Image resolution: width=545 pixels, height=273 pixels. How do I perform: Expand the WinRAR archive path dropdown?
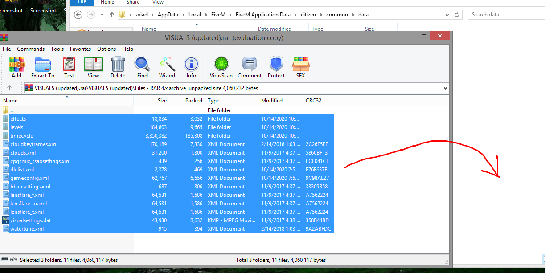coord(445,88)
